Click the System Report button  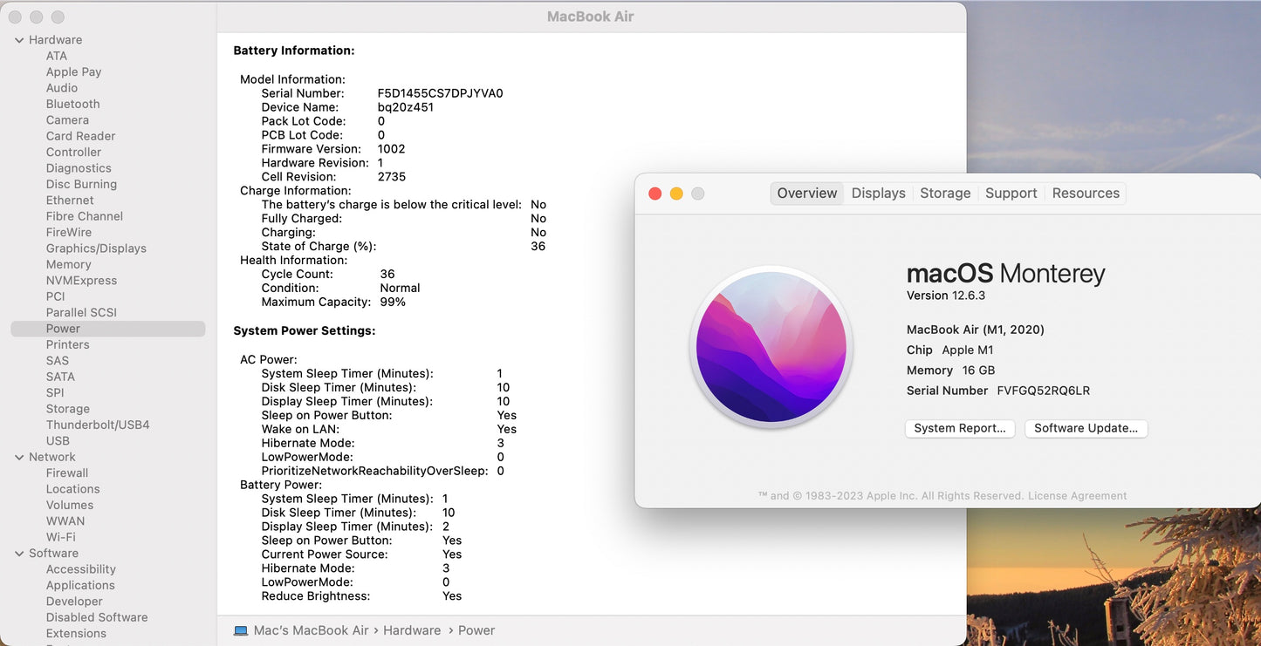pyautogui.click(x=959, y=428)
